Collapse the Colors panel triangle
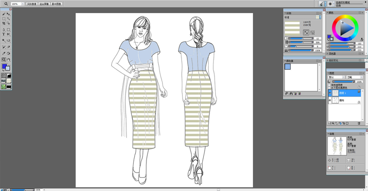This screenshot has width=368, height=191. coord(328,13)
